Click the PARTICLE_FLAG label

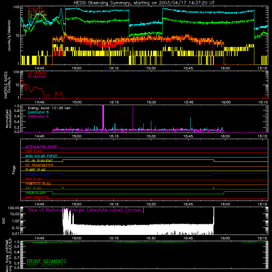click(x=38, y=184)
